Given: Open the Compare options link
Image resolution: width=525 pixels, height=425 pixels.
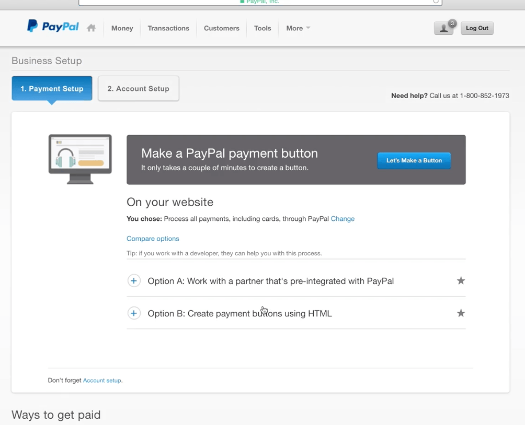Looking at the screenshot, I should click(x=153, y=239).
